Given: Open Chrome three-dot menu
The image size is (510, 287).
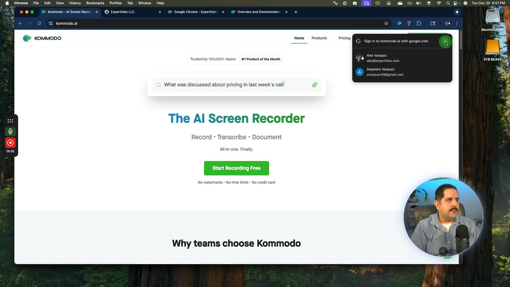Looking at the screenshot, I should pos(457,23).
